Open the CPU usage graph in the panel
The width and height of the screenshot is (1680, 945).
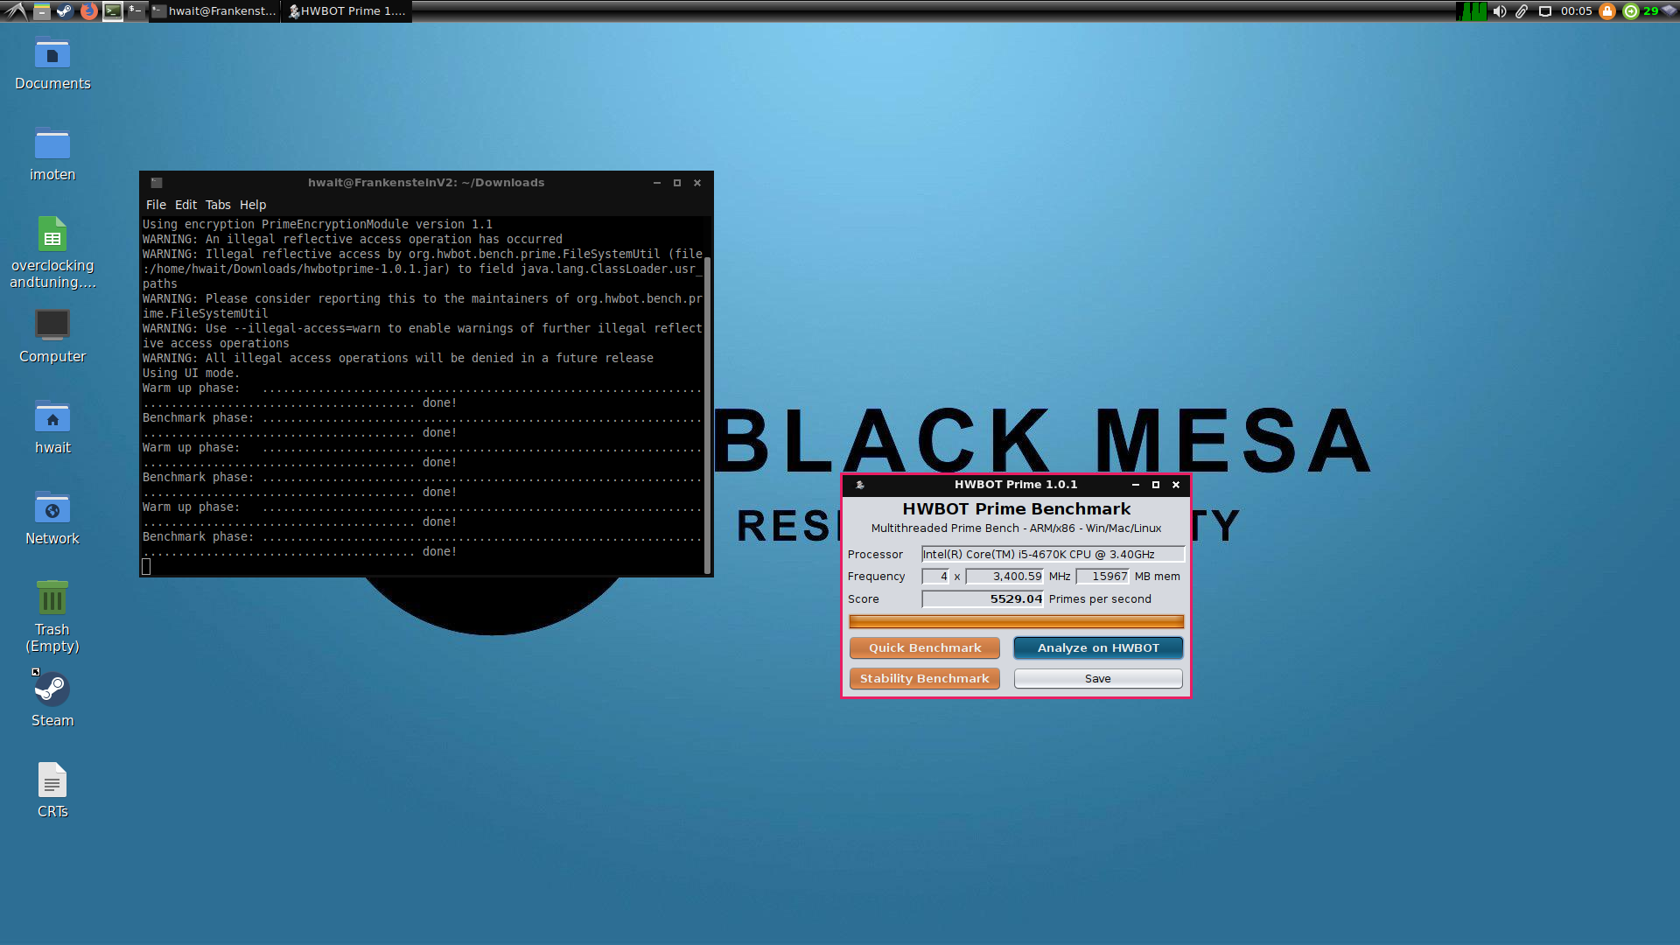[1472, 11]
